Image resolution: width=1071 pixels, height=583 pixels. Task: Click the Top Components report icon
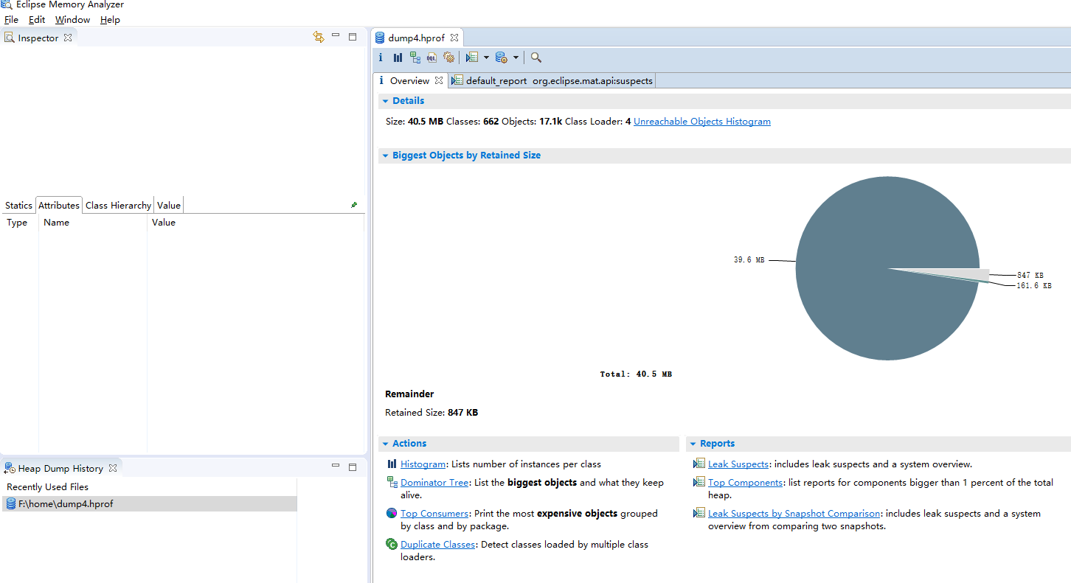tap(699, 482)
